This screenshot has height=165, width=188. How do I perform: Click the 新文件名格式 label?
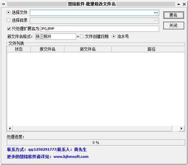20,37
